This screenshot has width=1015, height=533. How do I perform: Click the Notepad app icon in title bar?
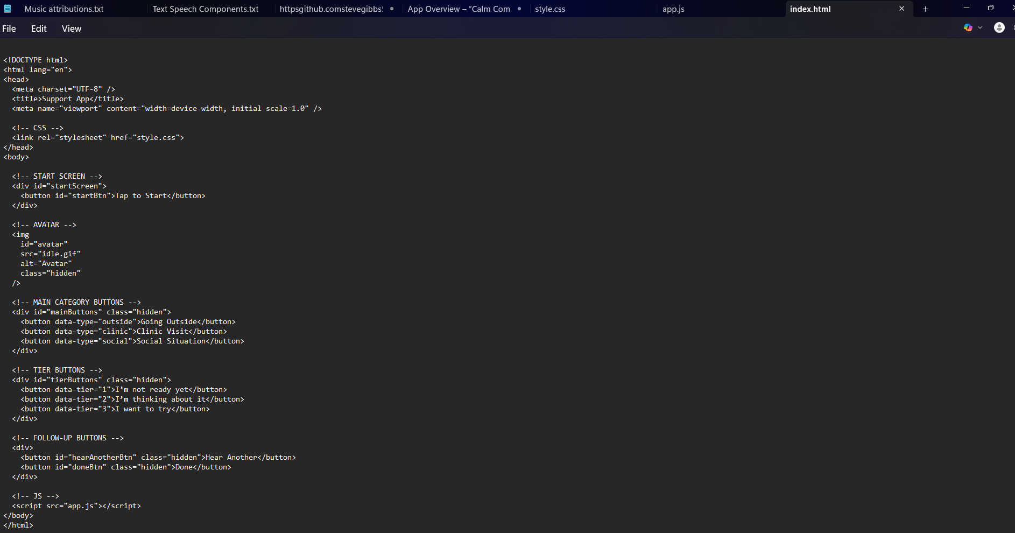8,9
